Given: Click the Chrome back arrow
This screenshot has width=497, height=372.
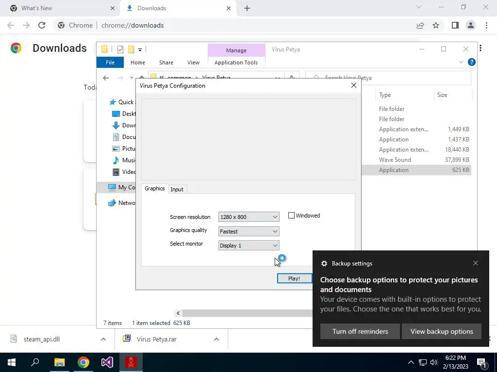Looking at the screenshot, I should point(11,25).
